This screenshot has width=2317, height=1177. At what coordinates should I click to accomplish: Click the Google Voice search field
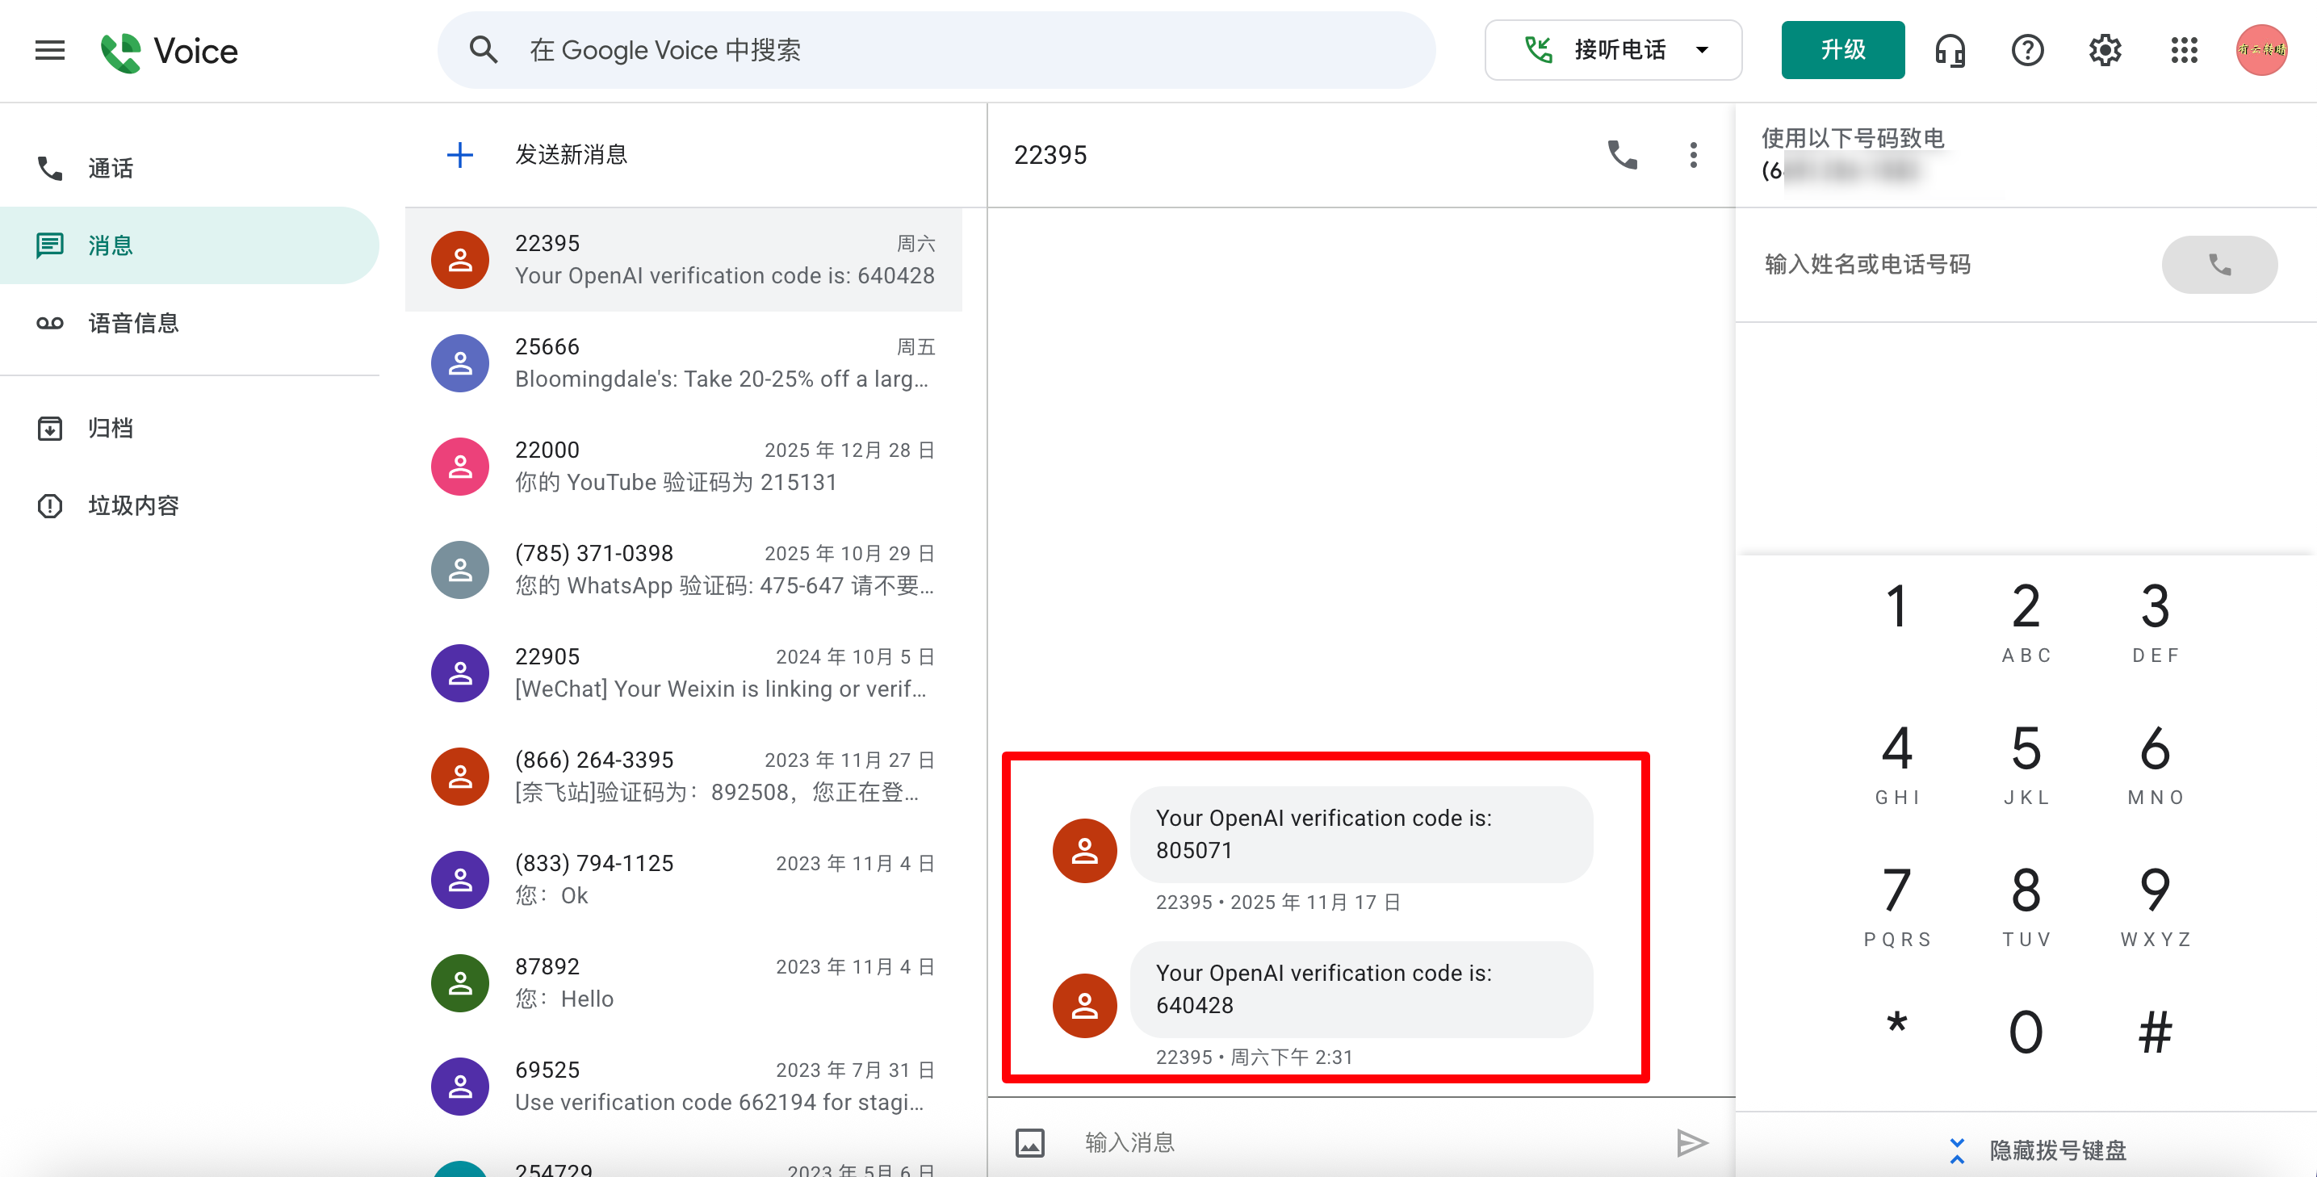(936, 50)
